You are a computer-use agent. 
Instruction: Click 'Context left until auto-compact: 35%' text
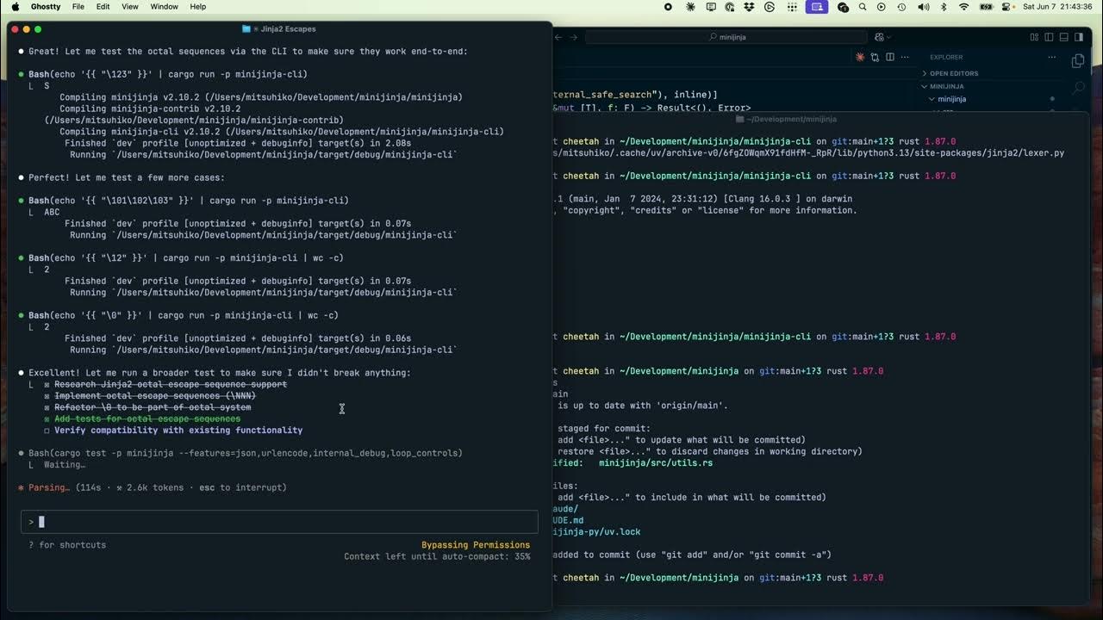pos(437,556)
